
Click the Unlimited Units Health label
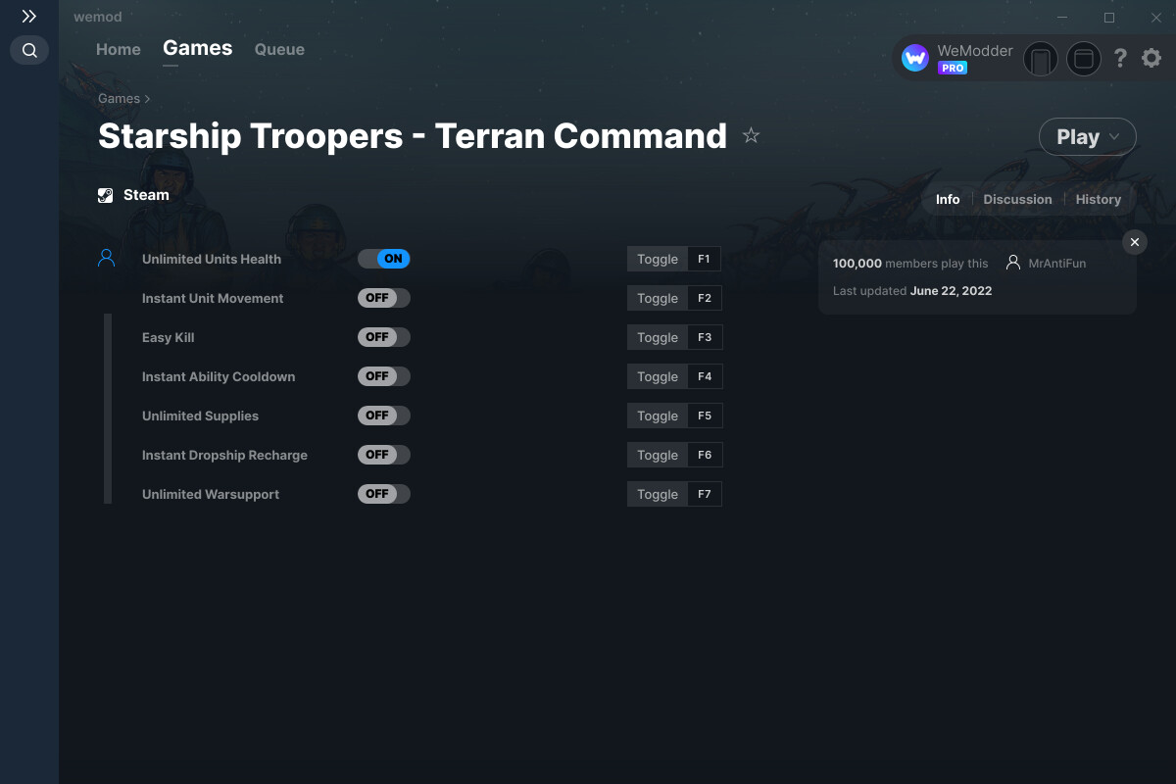pyautogui.click(x=212, y=259)
